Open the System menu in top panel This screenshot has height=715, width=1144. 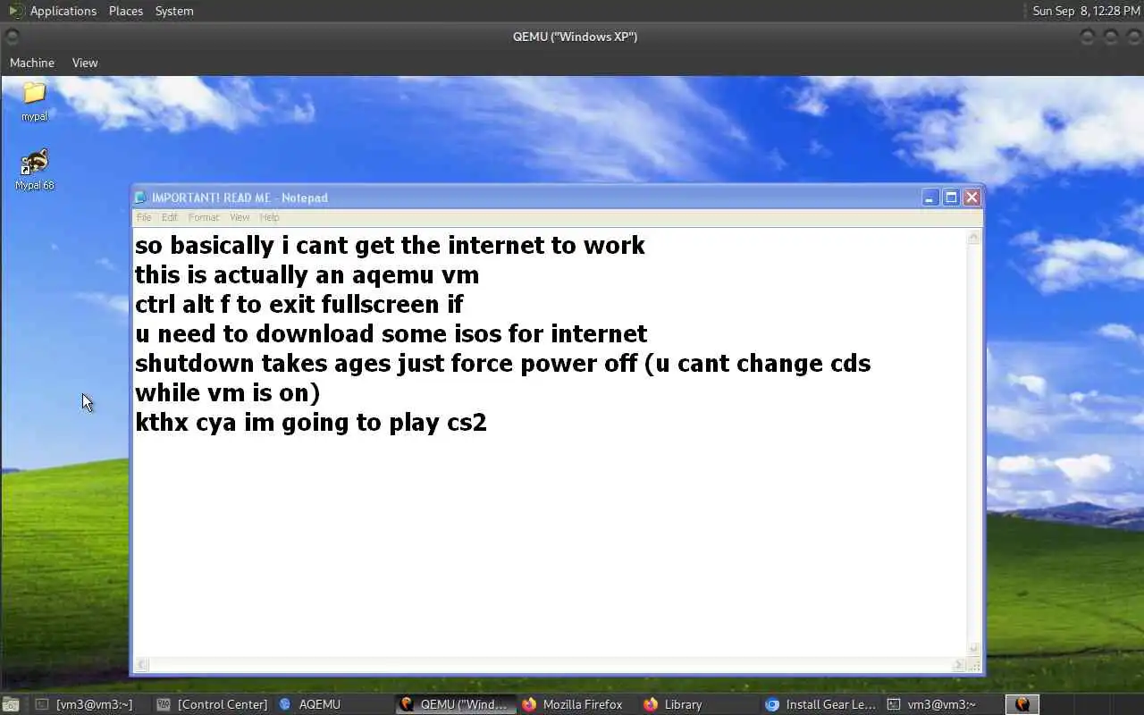point(174,11)
